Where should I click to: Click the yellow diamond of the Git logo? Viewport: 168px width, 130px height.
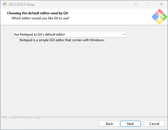pos(159,21)
